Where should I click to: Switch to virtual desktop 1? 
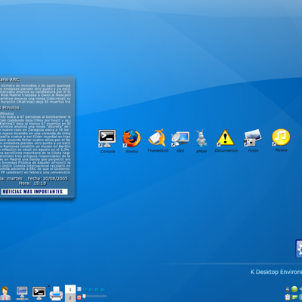click(70, 289)
